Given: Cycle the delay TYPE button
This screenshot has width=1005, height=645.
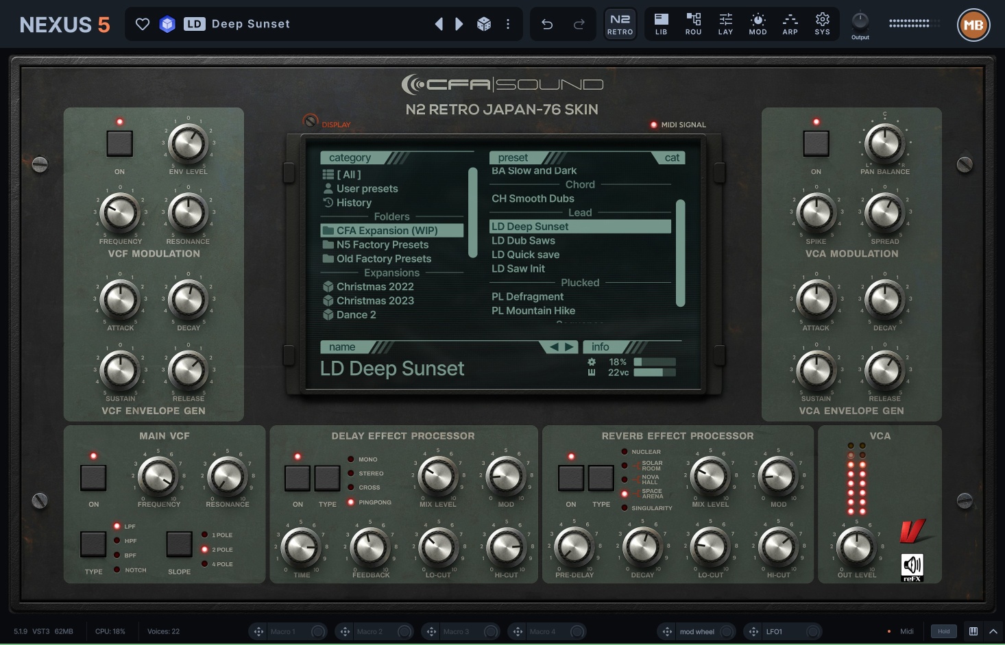Looking at the screenshot, I should [x=327, y=478].
